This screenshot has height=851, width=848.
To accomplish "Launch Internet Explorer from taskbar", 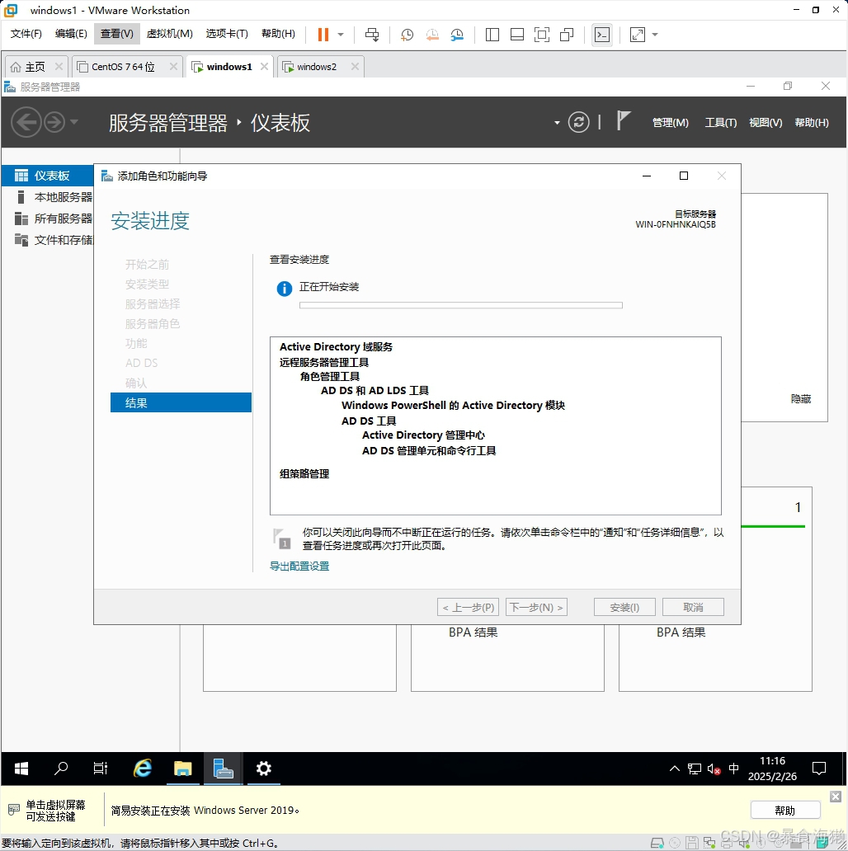I will coord(143,769).
